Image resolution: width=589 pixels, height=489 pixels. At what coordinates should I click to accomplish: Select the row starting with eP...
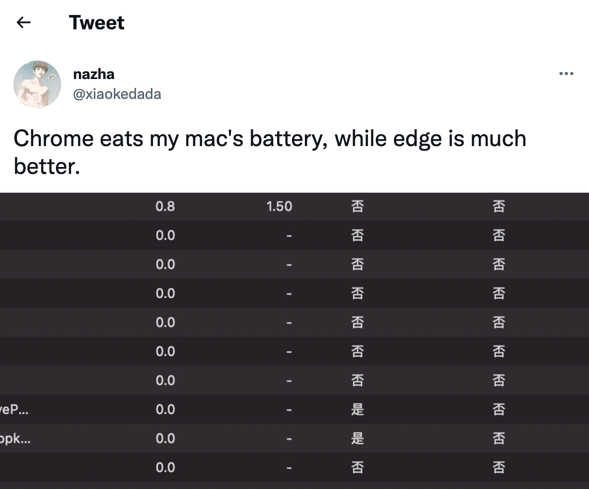pyautogui.click(x=294, y=409)
